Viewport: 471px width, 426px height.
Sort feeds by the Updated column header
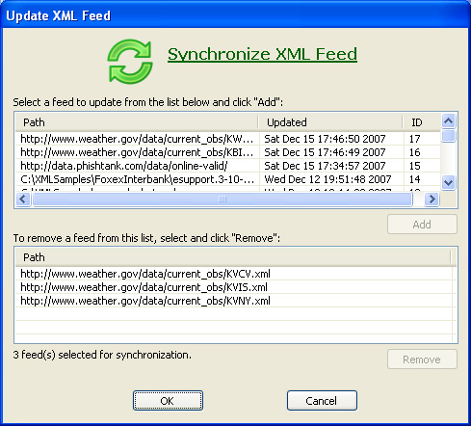pyautogui.click(x=330, y=122)
